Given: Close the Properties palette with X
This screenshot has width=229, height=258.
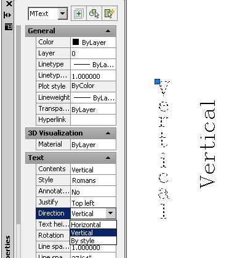Looking at the screenshot, I should (9, 3).
